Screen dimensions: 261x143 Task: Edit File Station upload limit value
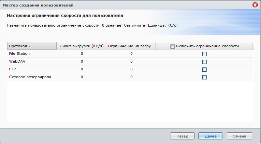tap(82, 54)
